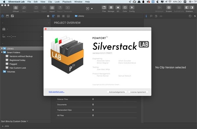Click the Import toolbar icon

click(x=52, y=8)
